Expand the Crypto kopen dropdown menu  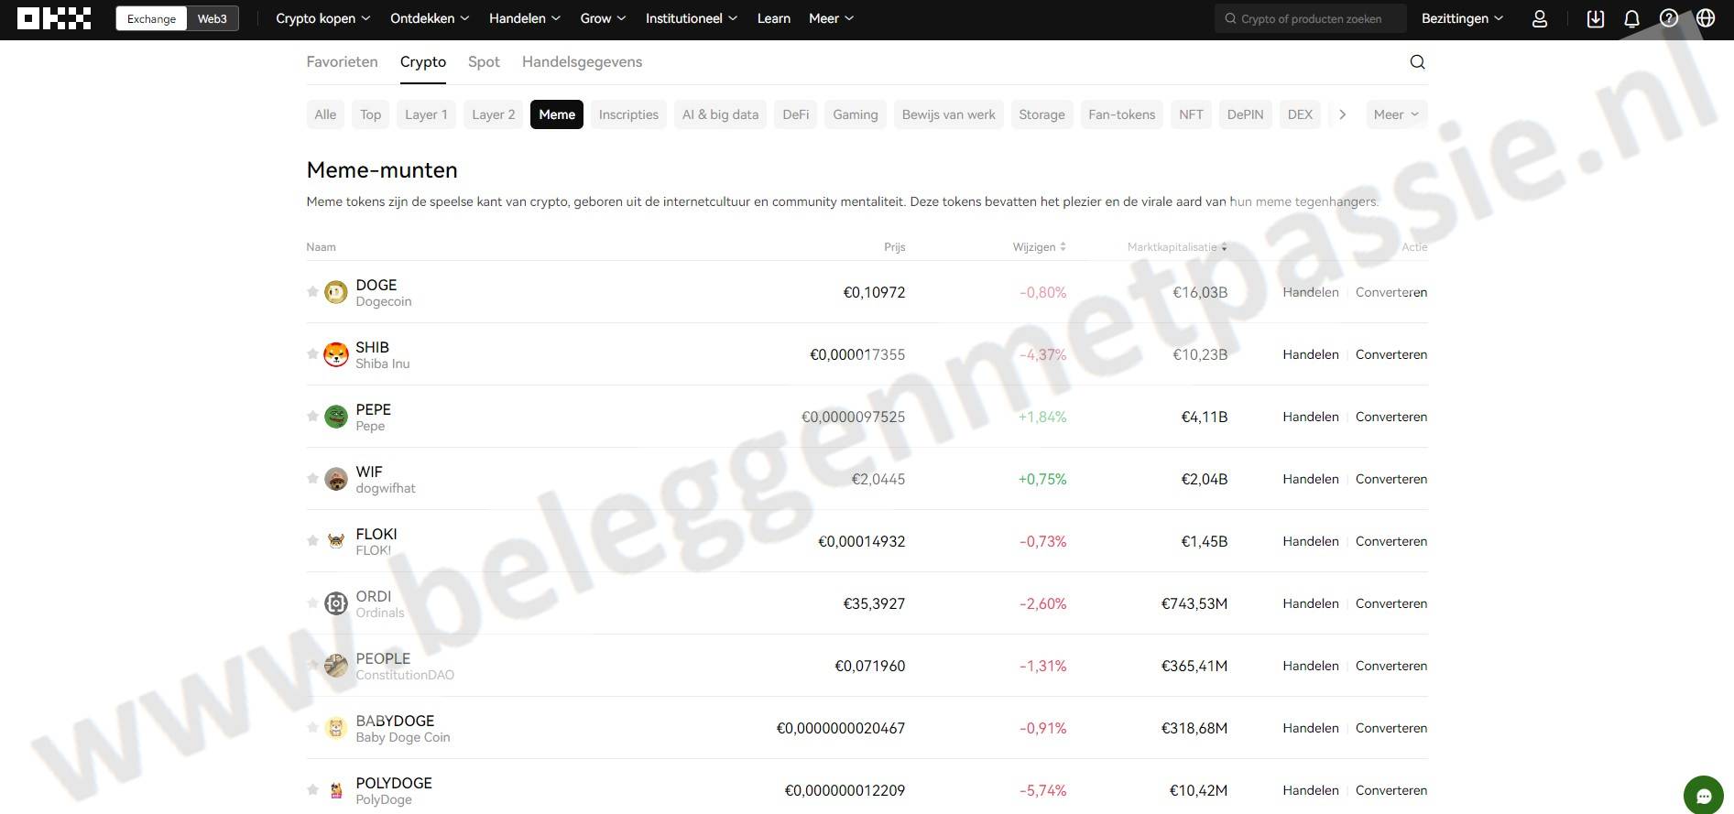tap(322, 18)
